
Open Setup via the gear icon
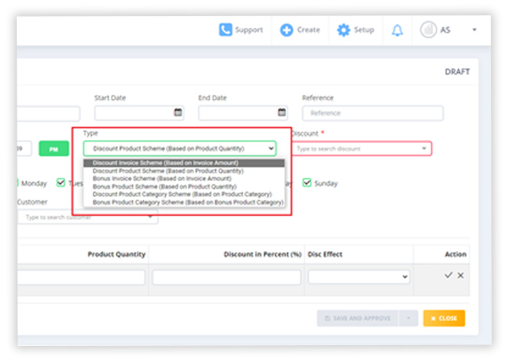344,30
